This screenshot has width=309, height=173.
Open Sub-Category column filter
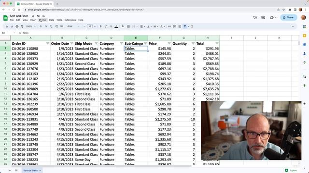pyautogui.click(x=145, y=44)
